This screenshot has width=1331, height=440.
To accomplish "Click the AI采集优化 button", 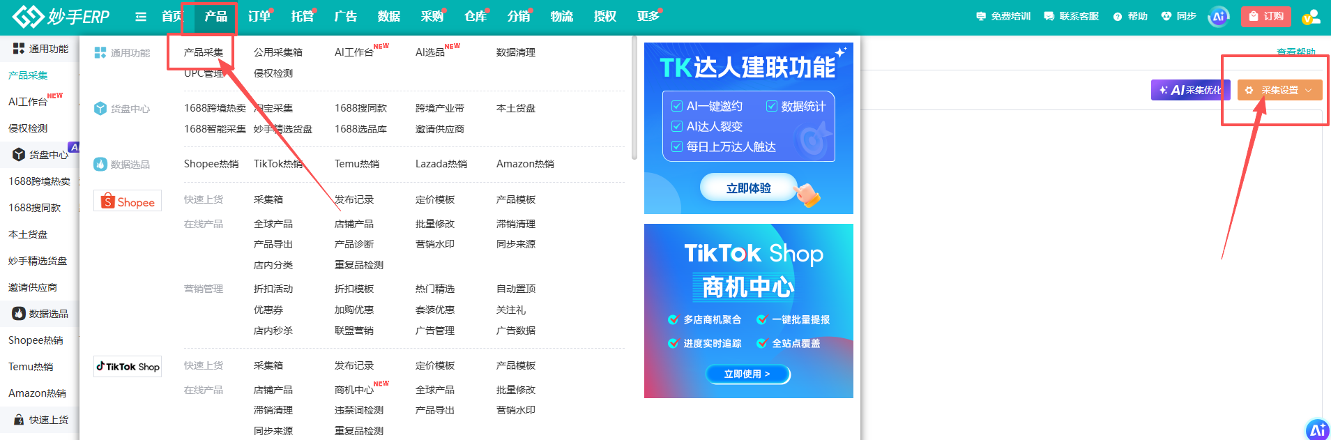I will pos(1190,90).
